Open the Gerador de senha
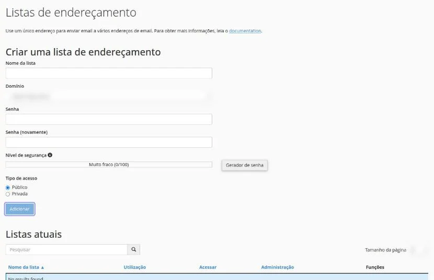This screenshot has height=280, width=434. pyautogui.click(x=244, y=165)
